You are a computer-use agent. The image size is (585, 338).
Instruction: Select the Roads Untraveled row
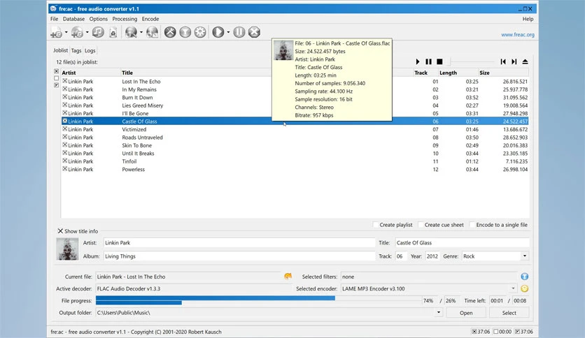(295, 137)
